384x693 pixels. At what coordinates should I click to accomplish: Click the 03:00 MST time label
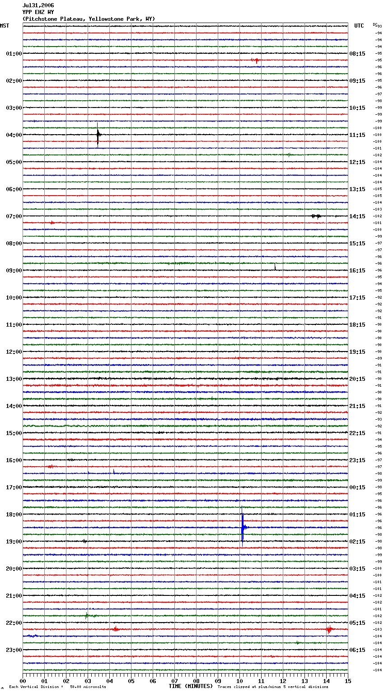pos(14,108)
